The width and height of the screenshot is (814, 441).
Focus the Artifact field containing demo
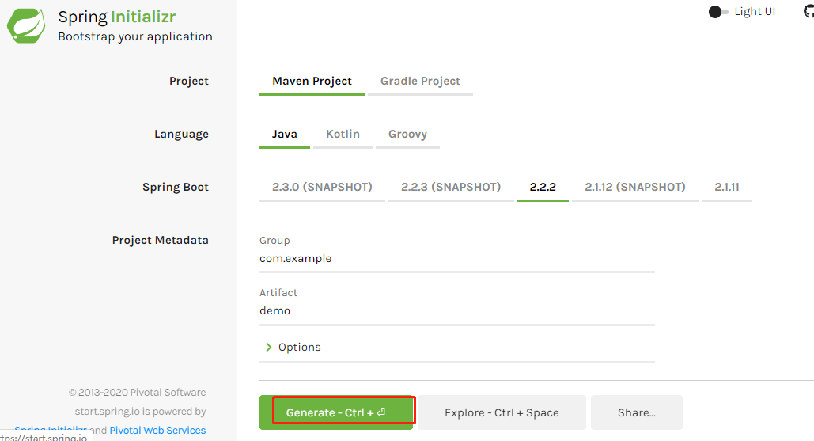(457, 310)
